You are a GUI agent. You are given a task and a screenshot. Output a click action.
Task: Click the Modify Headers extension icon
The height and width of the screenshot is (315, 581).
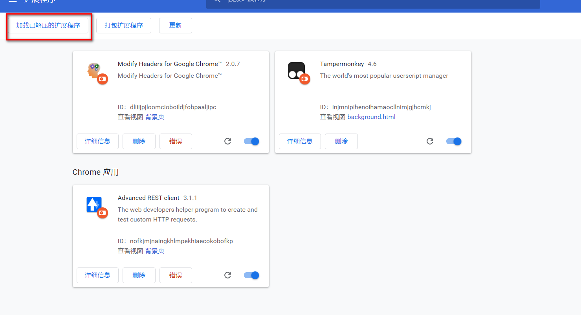pos(94,71)
